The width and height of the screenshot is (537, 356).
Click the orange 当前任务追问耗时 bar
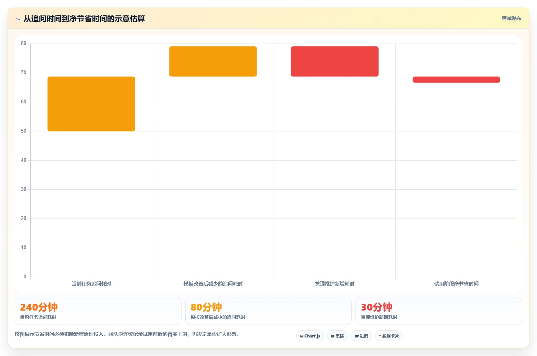(x=91, y=104)
